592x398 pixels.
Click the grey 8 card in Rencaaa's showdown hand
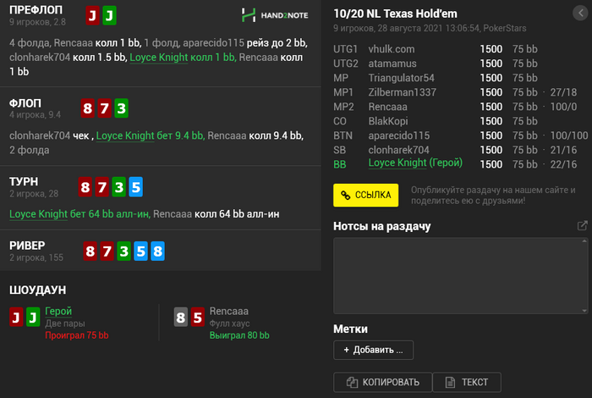tap(181, 317)
